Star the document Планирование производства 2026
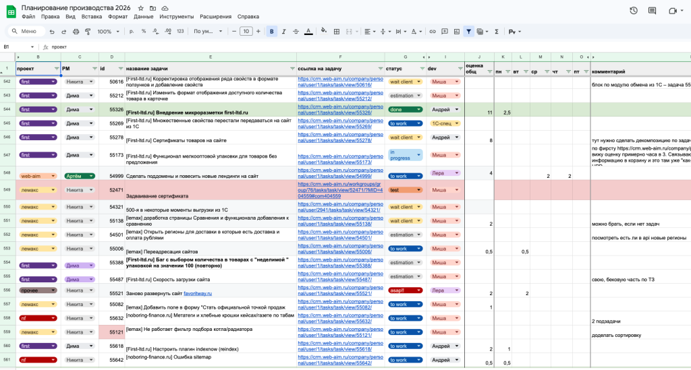 coord(140,8)
